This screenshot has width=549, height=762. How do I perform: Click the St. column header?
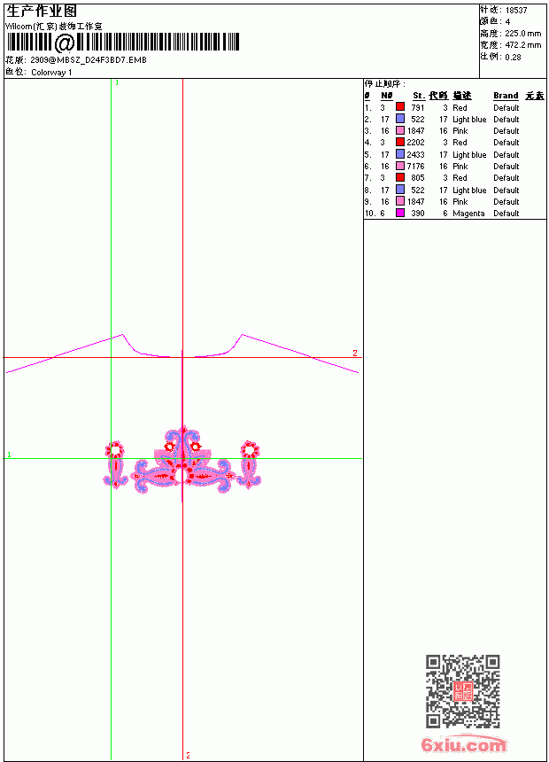coord(419,96)
